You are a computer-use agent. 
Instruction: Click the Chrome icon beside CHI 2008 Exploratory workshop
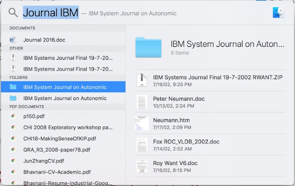point(13,127)
